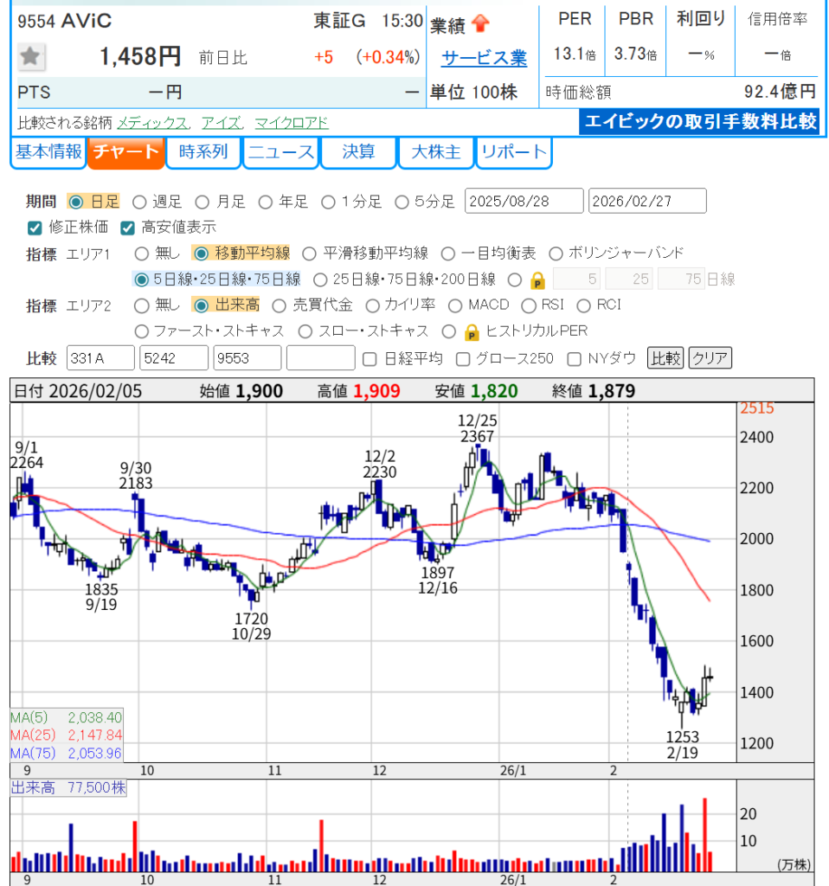Click the エイビックの取引手数料比較 banner
The image size is (829, 886).
click(699, 122)
